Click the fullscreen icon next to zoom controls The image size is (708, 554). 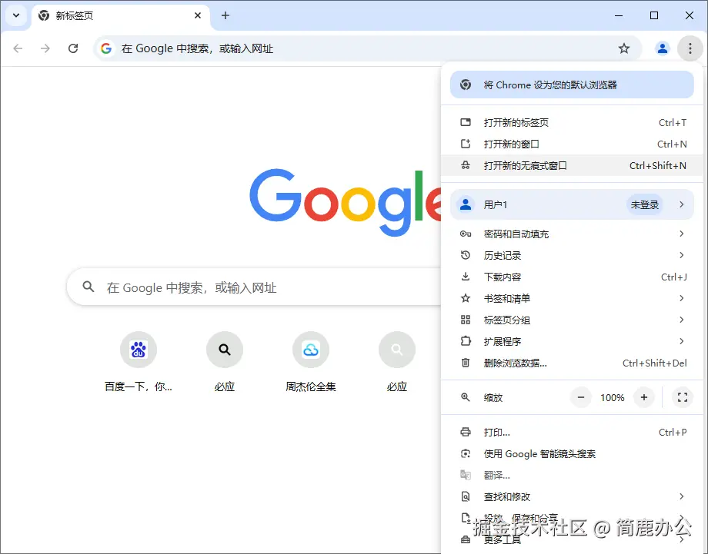click(682, 397)
